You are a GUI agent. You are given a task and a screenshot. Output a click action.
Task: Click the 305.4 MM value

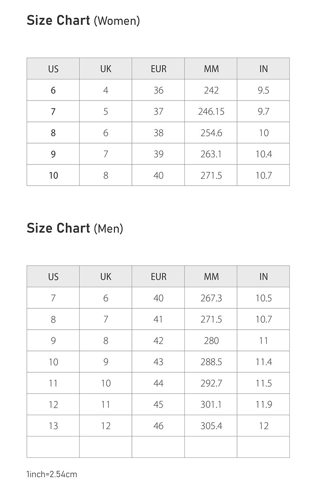pos(211,426)
